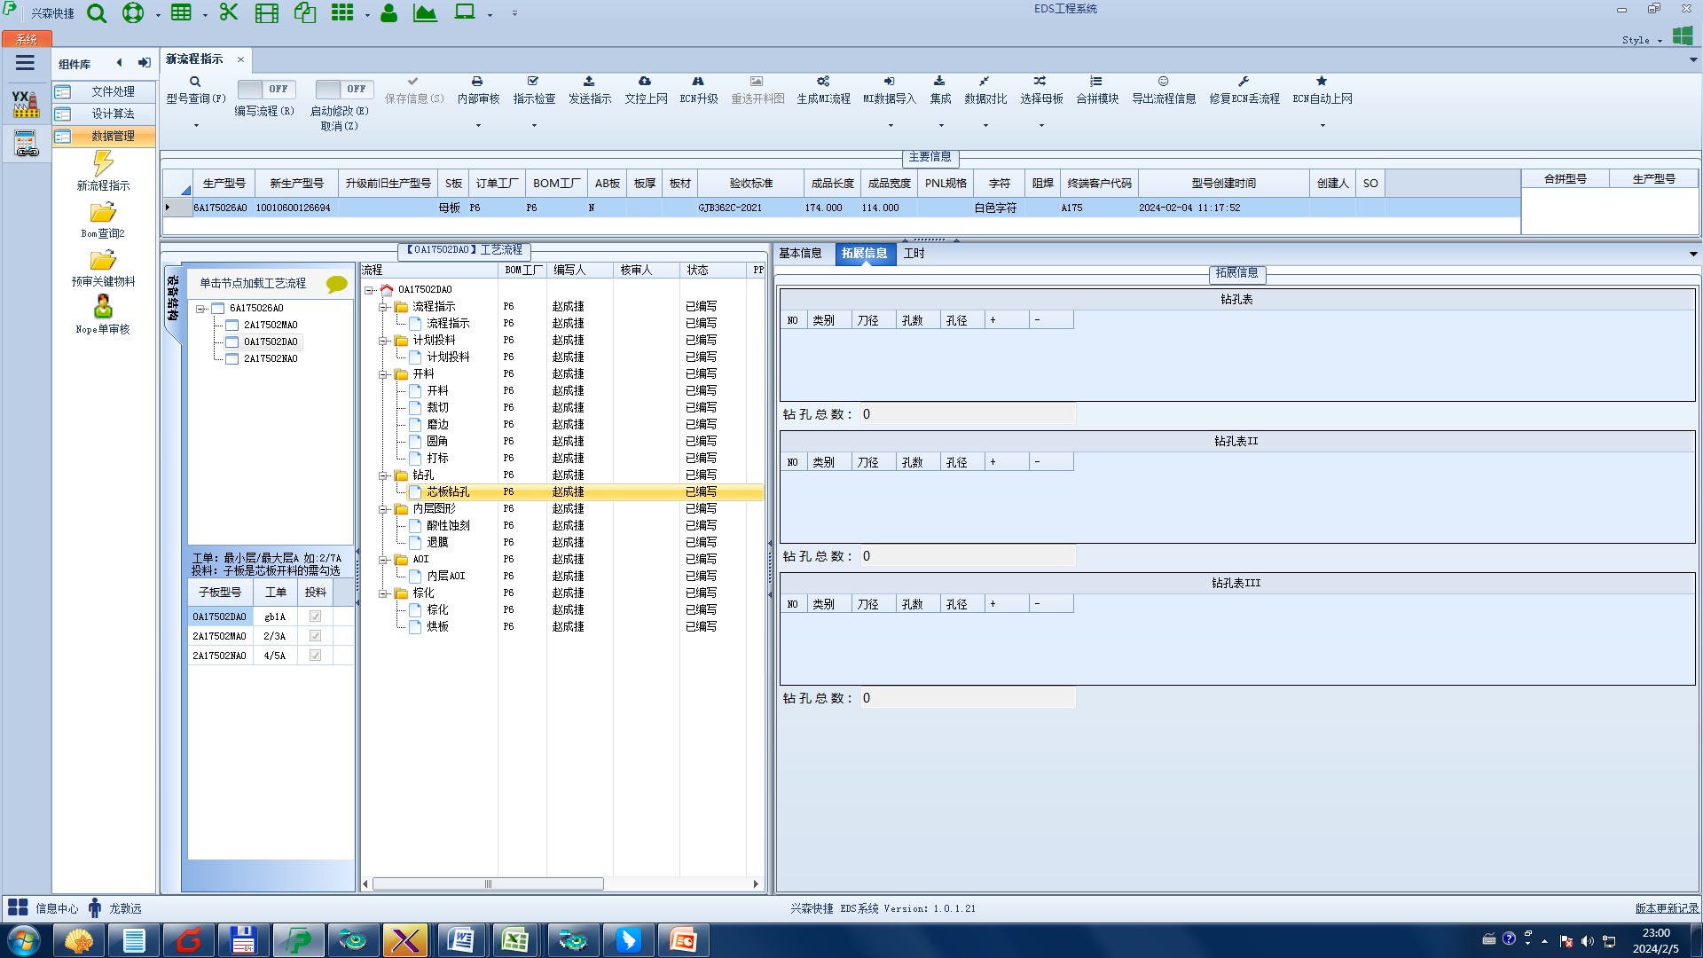Open 版本更新记录 link

(x=1666, y=908)
